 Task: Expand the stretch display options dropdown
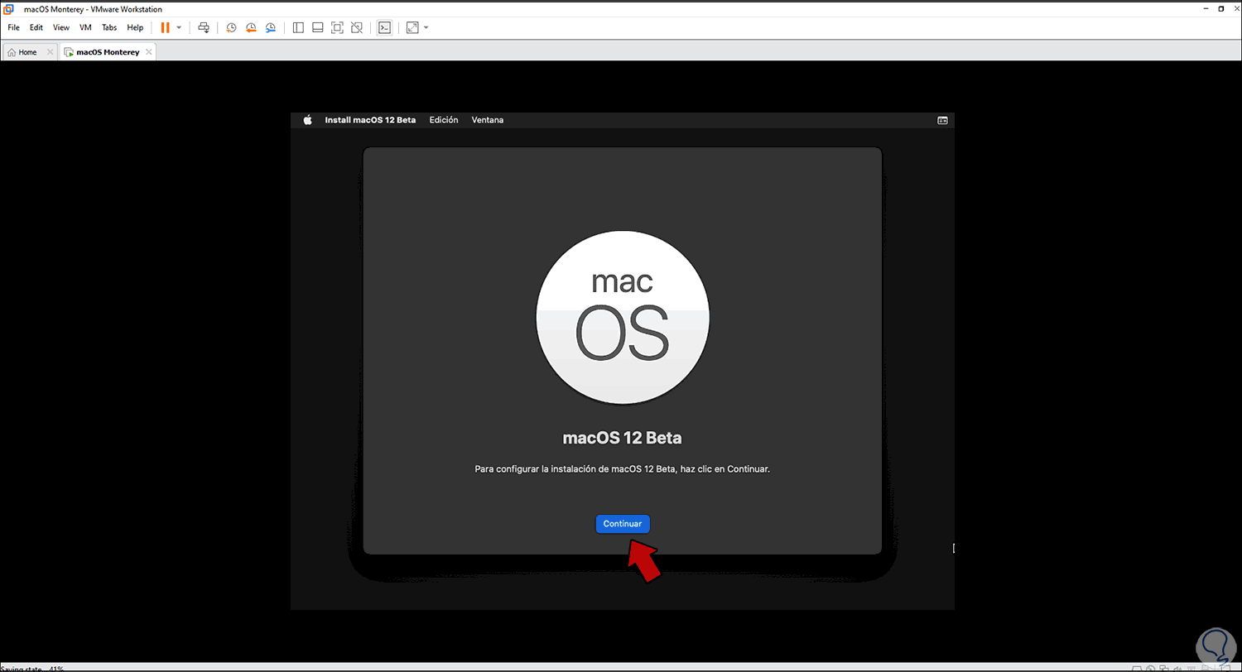tap(426, 27)
